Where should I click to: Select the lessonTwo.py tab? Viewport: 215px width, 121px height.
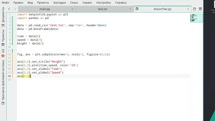pos(162,9)
